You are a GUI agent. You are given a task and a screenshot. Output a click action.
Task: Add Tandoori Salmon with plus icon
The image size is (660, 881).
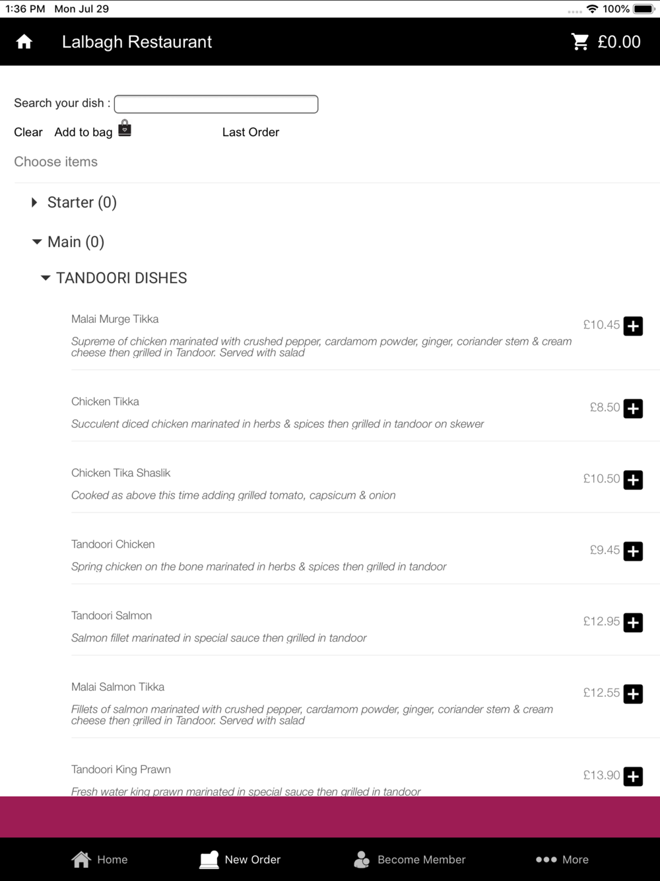tap(633, 623)
